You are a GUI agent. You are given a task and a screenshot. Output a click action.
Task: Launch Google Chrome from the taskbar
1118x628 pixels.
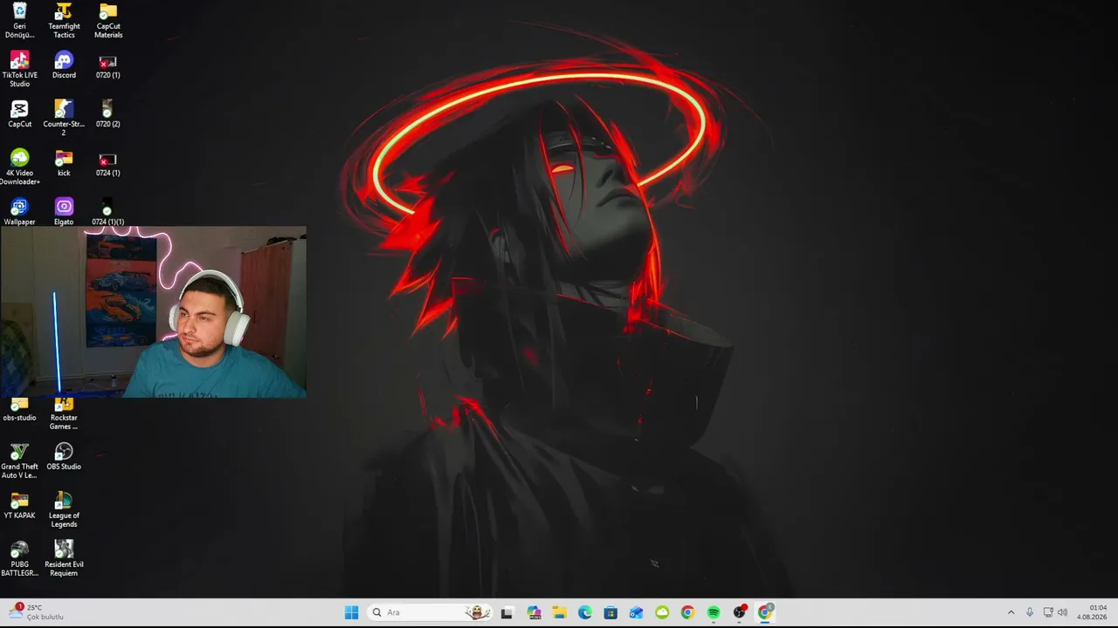tap(687, 612)
